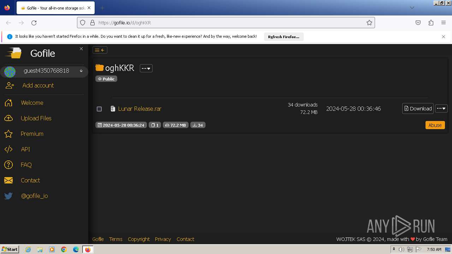Viewport: 452px width, 254px height.
Task: Click the Refresh Firefox... button
Action: click(284, 37)
